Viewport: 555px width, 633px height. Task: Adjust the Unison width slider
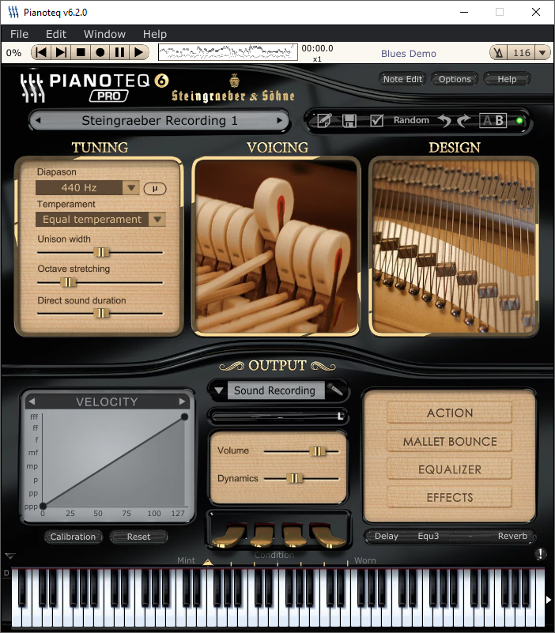coord(101,252)
